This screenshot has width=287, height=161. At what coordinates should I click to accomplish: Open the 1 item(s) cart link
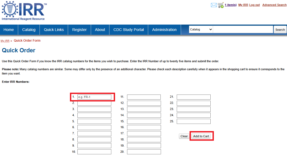(x=231, y=5)
